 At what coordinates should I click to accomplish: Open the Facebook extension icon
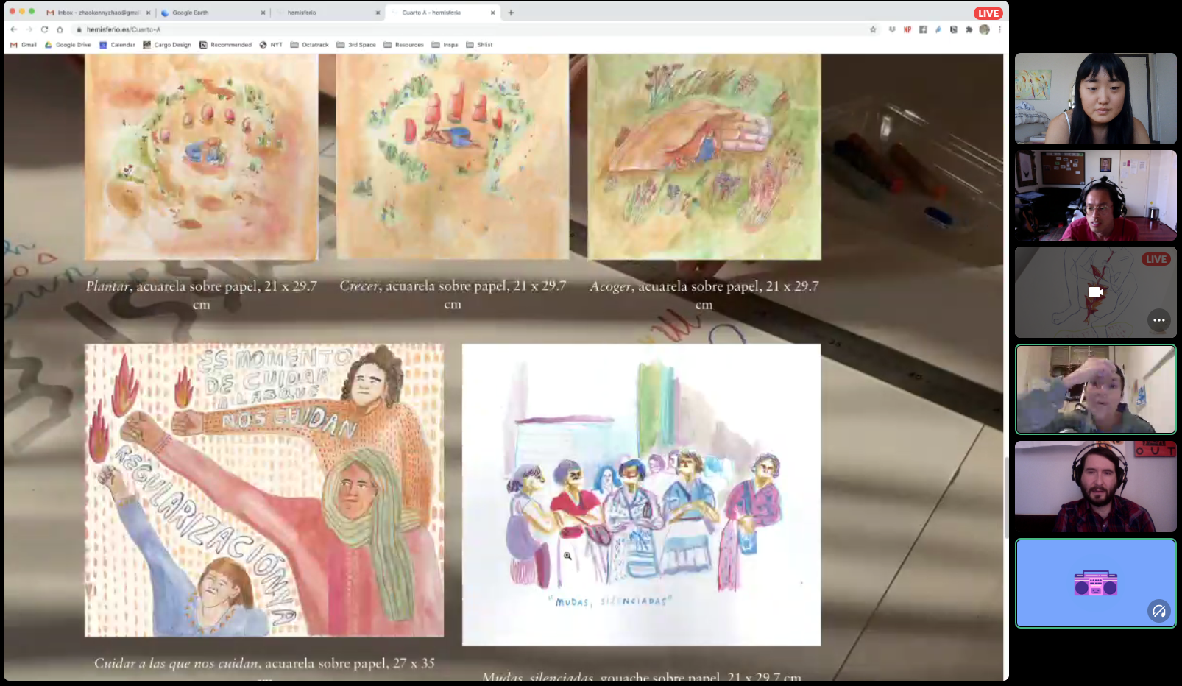[923, 29]
